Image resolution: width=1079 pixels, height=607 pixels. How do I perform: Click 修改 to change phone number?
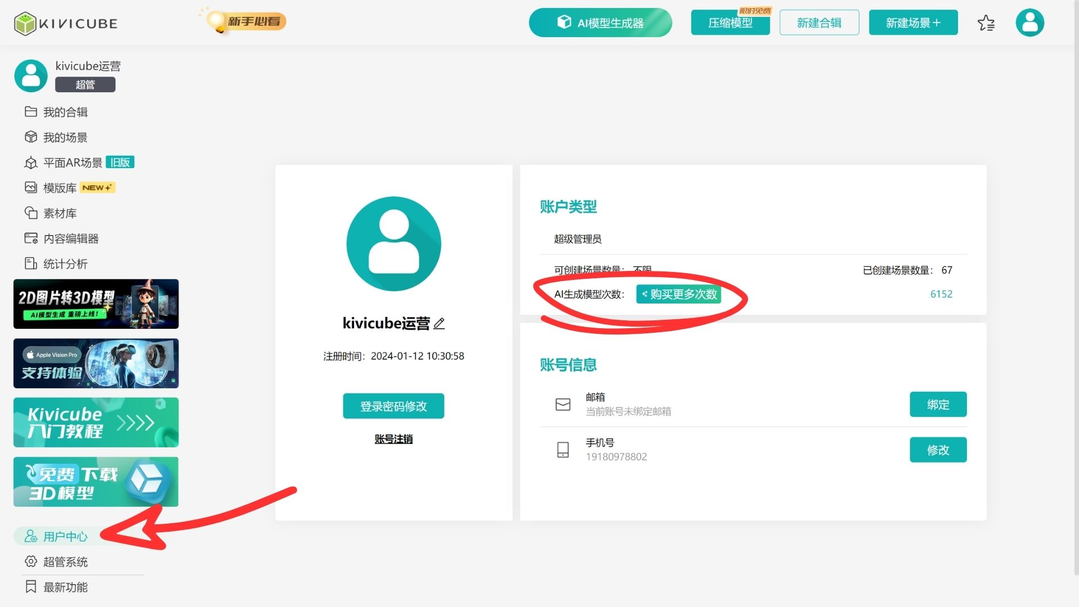tap(938, 450)
